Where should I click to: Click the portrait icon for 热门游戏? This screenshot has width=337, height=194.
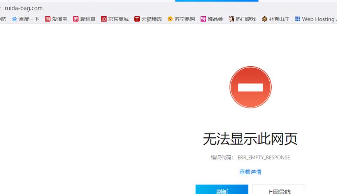231,19
